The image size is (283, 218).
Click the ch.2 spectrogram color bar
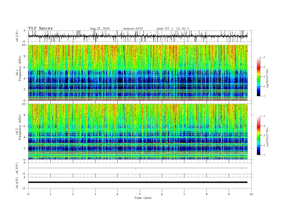259,136
